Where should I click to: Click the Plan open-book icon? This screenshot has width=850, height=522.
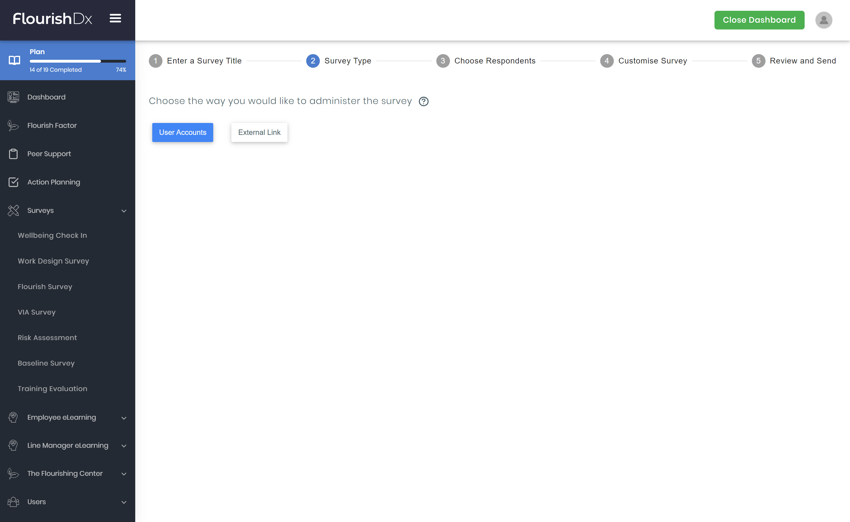tap(14, 60)
